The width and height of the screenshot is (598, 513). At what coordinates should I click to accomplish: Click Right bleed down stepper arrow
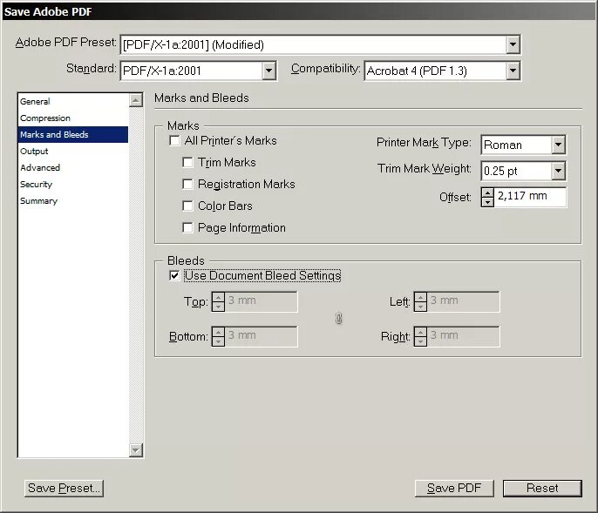tap(420, 341)
